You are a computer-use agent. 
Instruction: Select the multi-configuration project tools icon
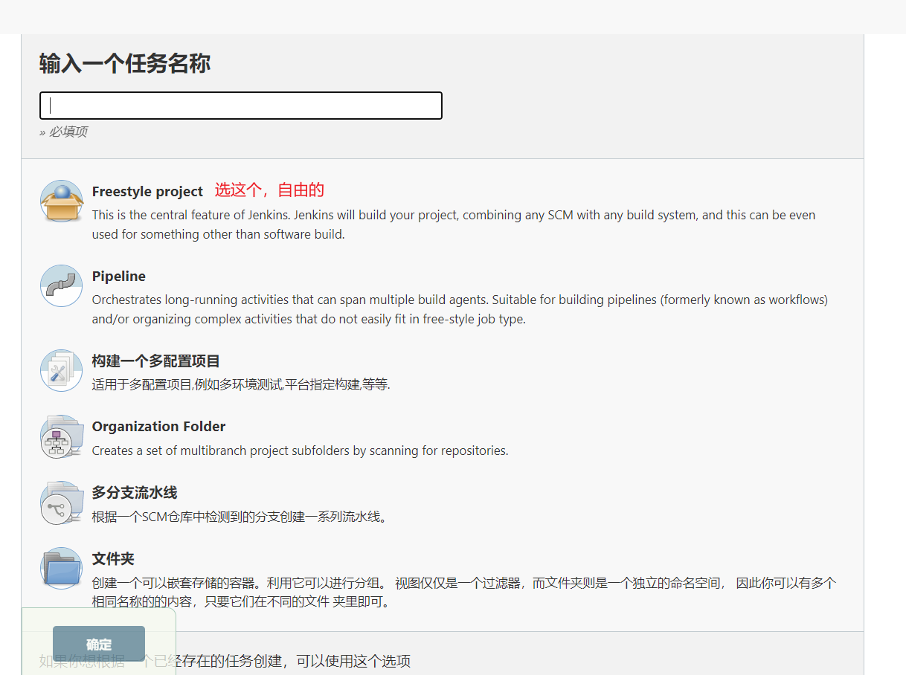(x=61, y=370)
